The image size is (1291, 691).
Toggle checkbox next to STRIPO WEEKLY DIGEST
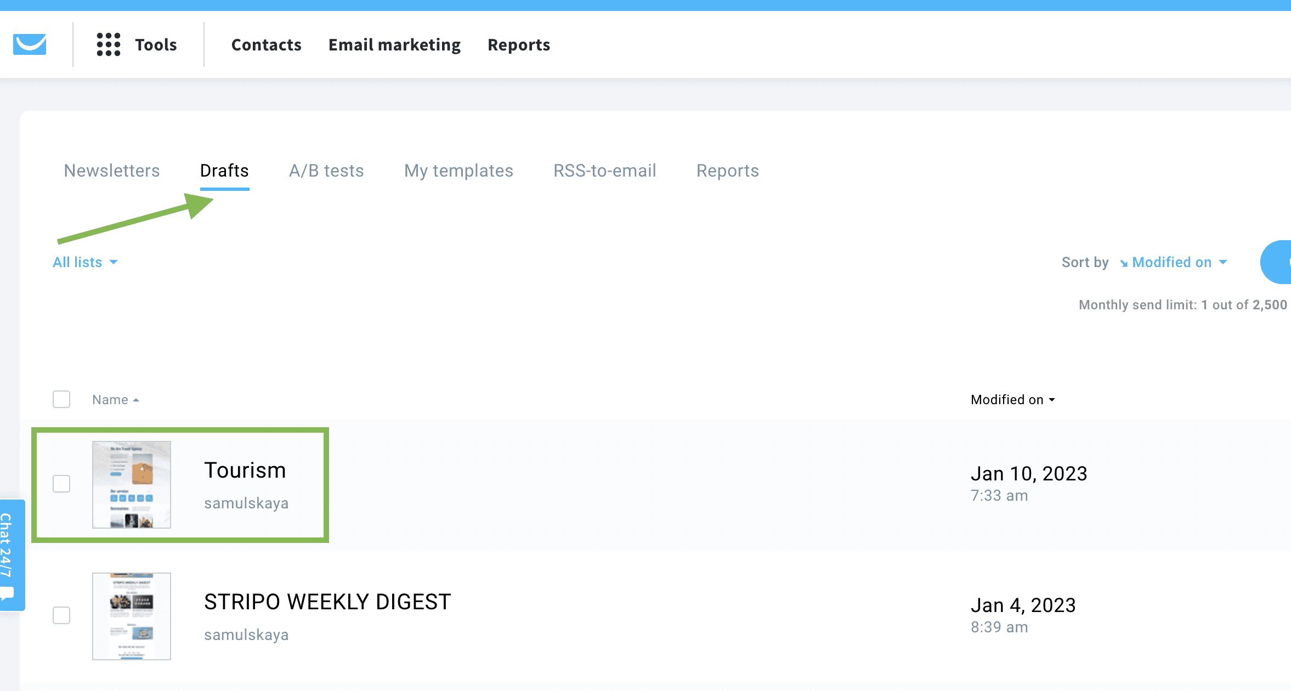(61, 615)
